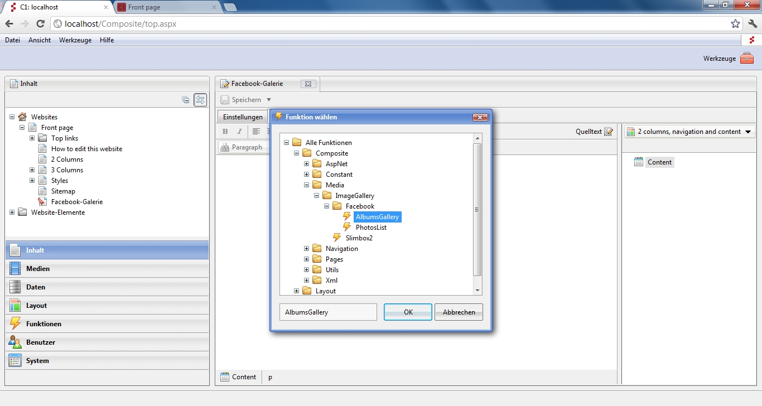The image size is (762, 406).
Task: Click the function tree vertical scrollbar
Action: (477, 210)
